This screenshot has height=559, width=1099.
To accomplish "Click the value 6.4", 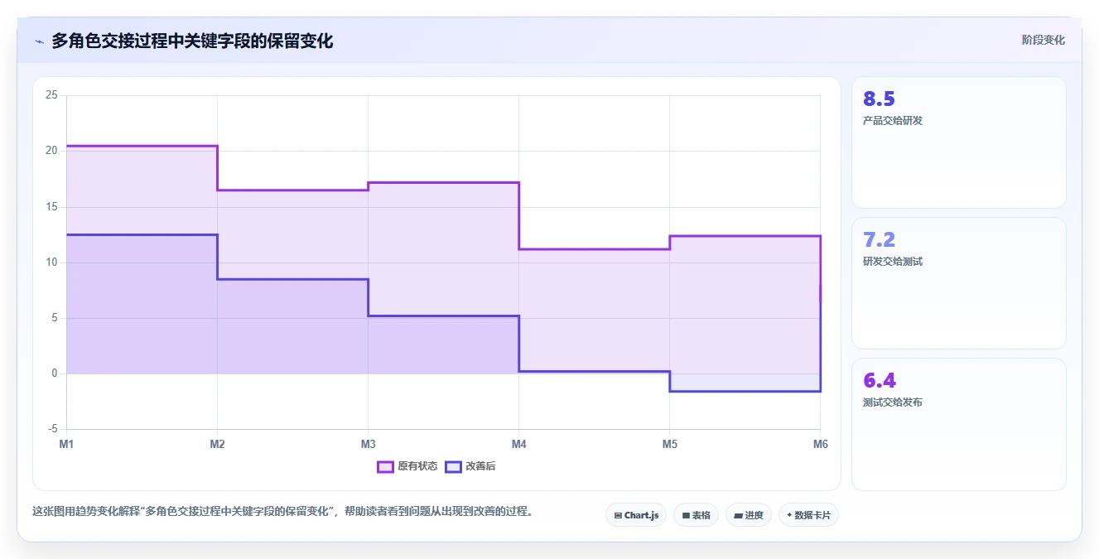I will pos(879,381).
